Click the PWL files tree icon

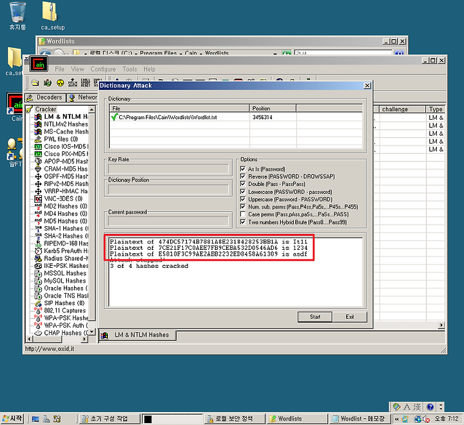[38, 139]
